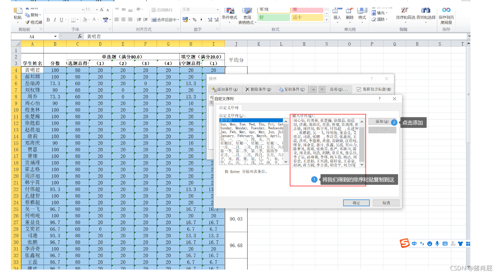
Task: Click the fill color bucket icon
Action: pyautogui.click(x=85, y=20)
